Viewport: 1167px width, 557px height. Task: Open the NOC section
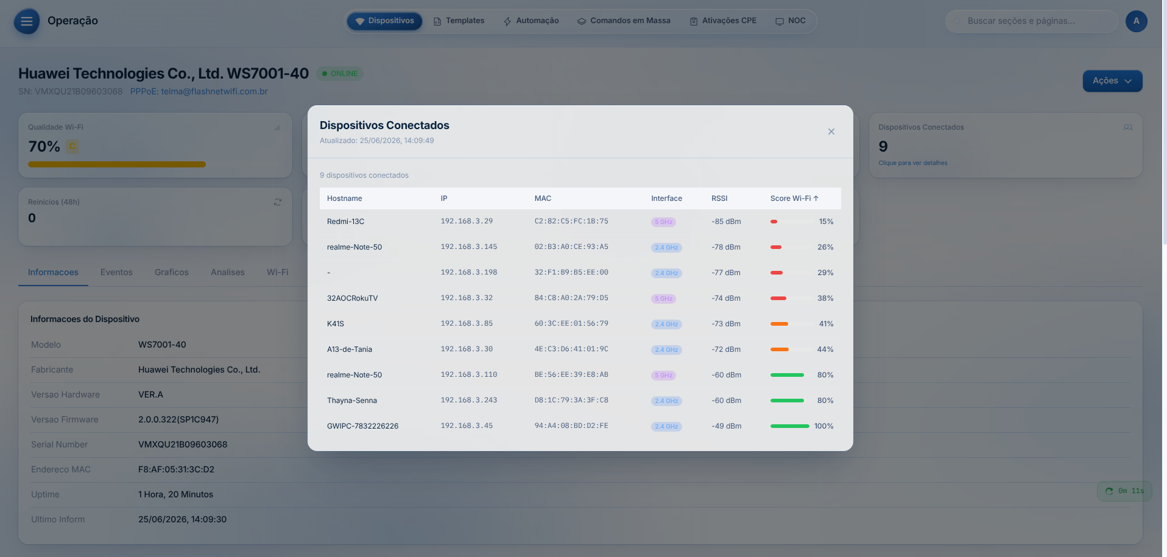(x=791, y=21)
